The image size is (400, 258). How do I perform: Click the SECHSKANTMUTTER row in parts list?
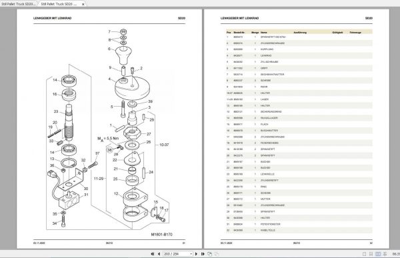(299, 74)
